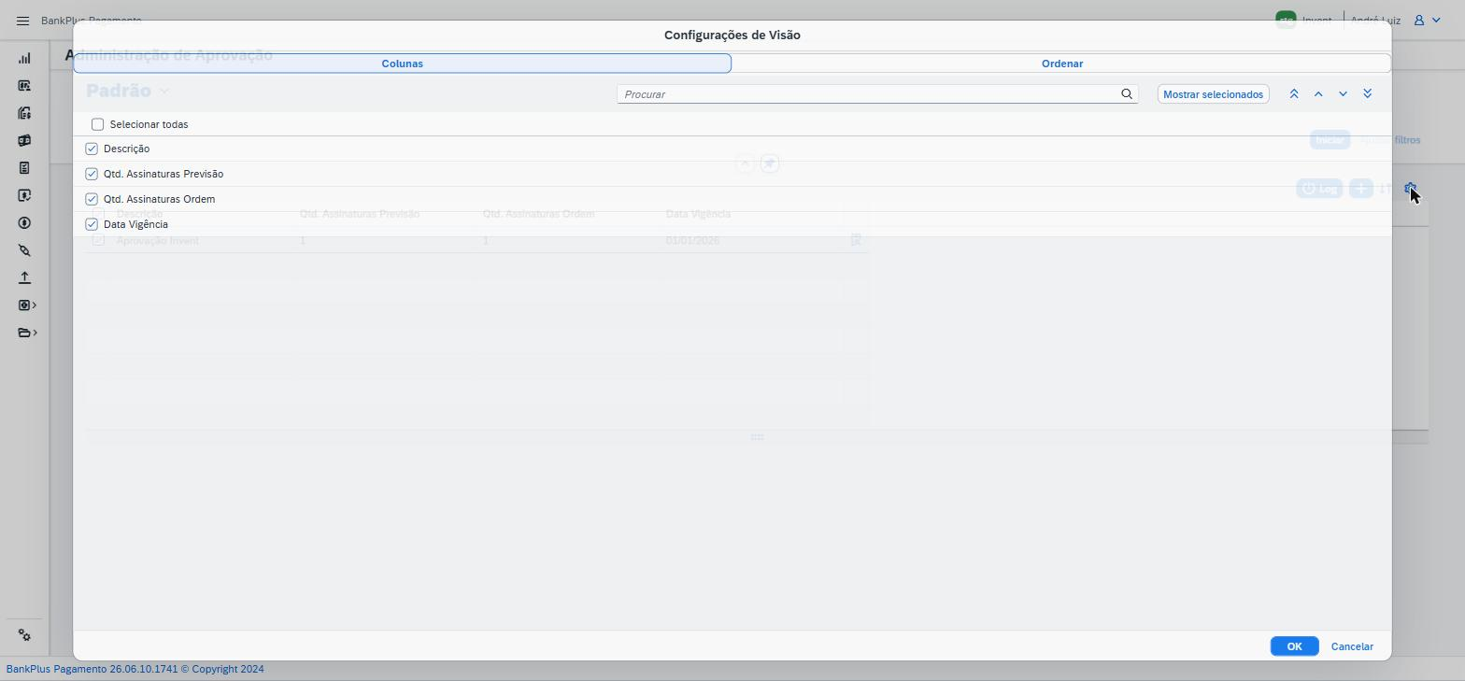
Task: Uncheck Qtd. Assinaturas Ordem checkbox
Action: click(92, 199)
